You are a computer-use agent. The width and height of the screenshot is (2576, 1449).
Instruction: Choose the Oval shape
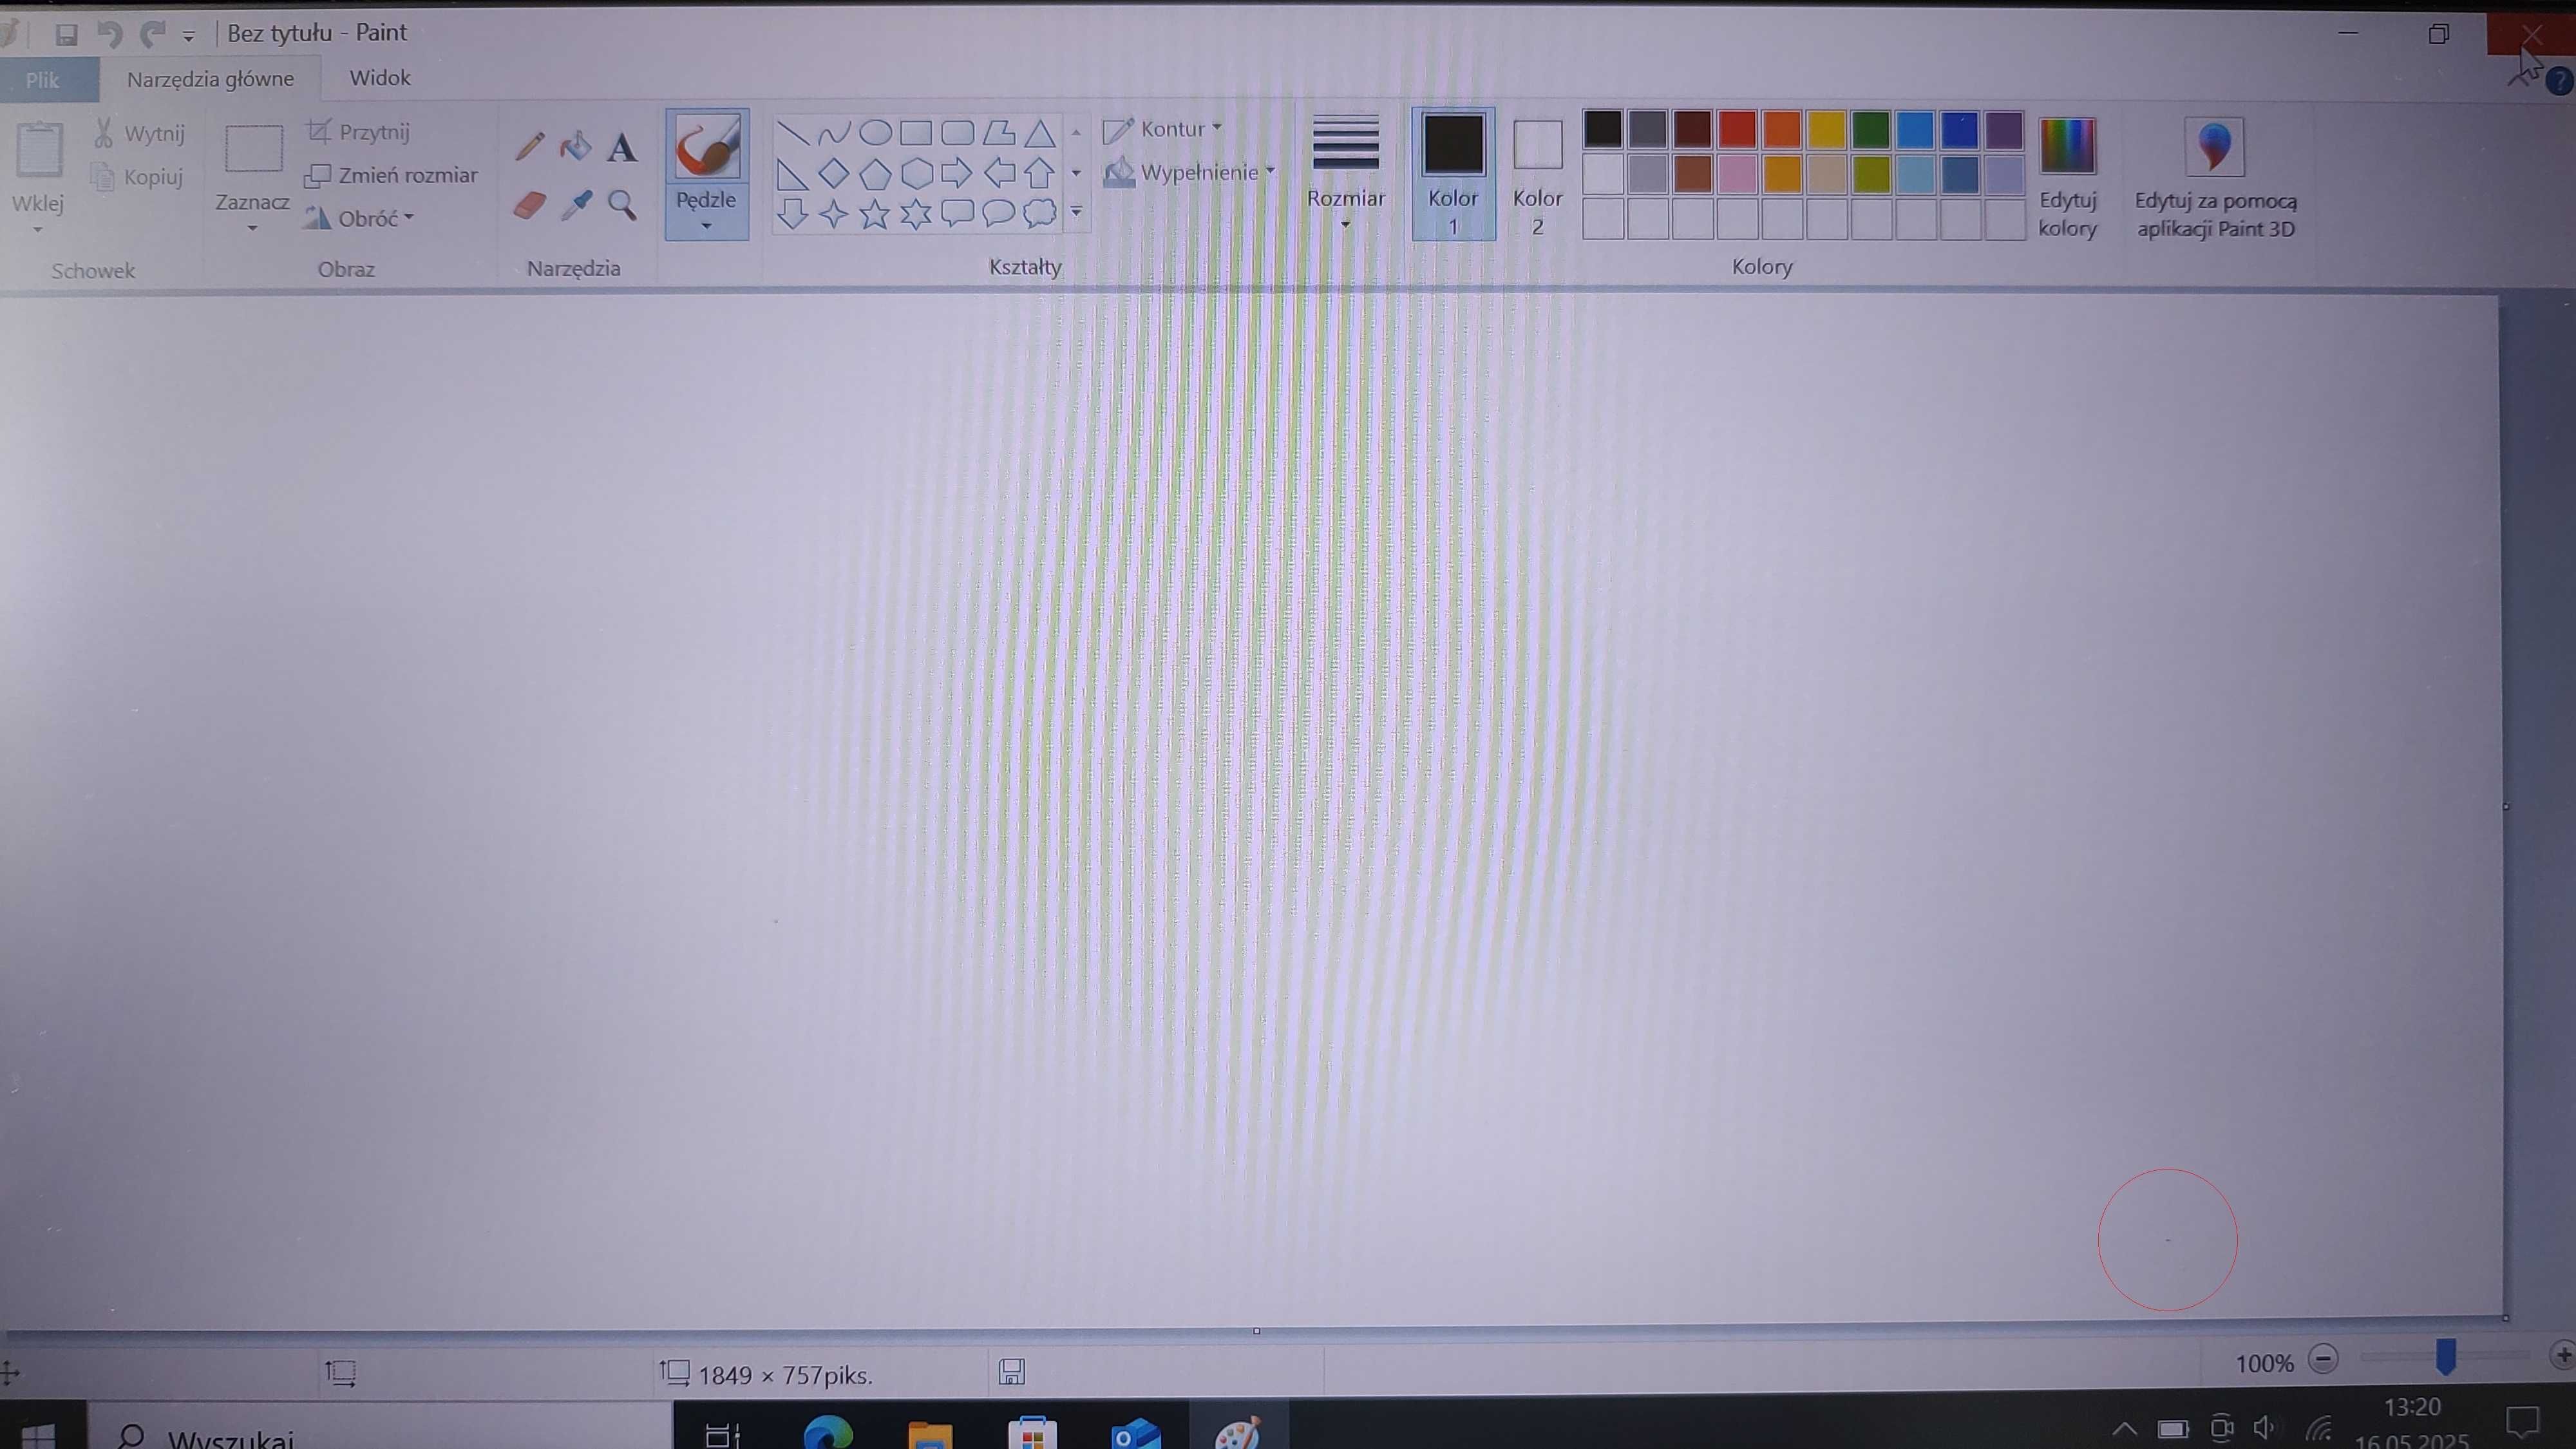[x=875, y=133]
